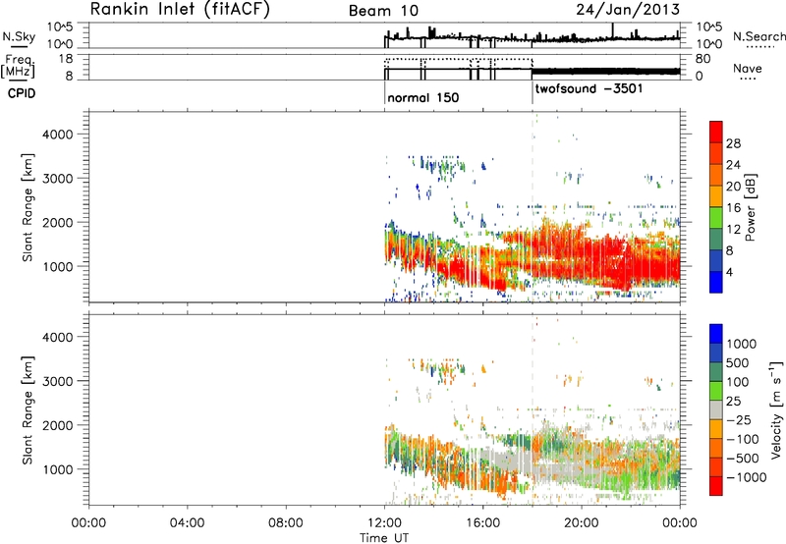The width and height of the screenshot is (786, 544).
Task: Click the '16' tick on the power colorbar
Action: (x=733, y=208)
